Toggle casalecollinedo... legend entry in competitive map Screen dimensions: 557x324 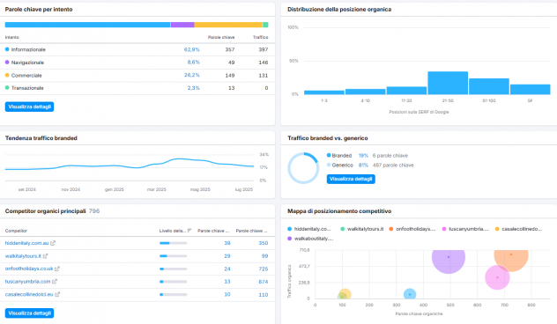pyautogui.click(x=518, y=229)
